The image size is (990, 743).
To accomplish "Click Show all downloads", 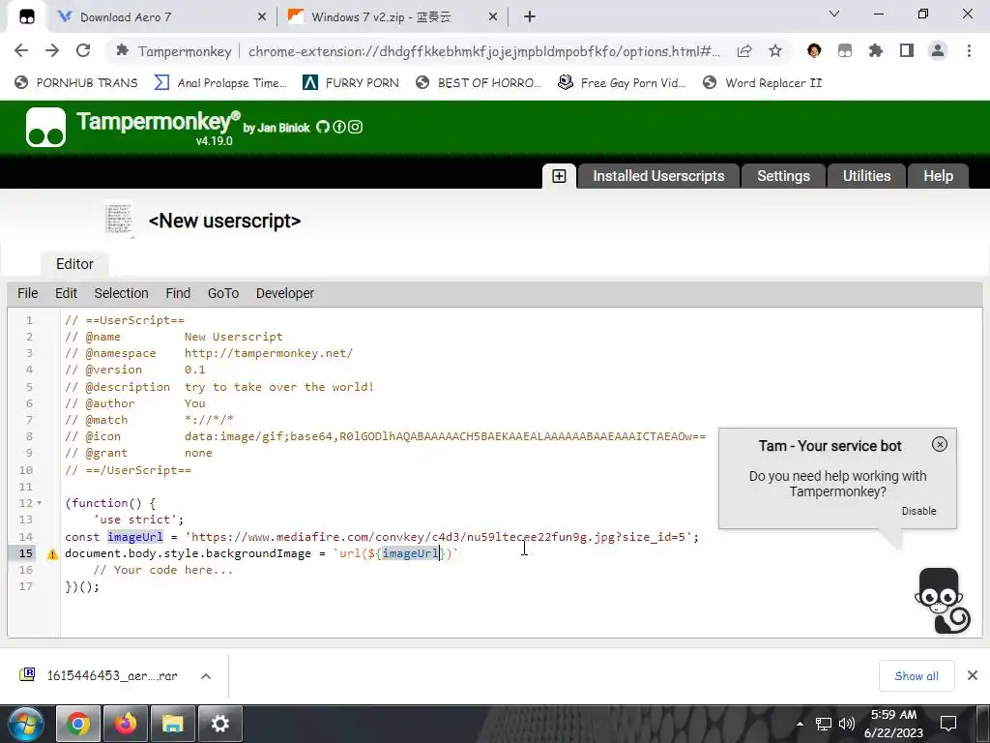I will click(917, 676).
